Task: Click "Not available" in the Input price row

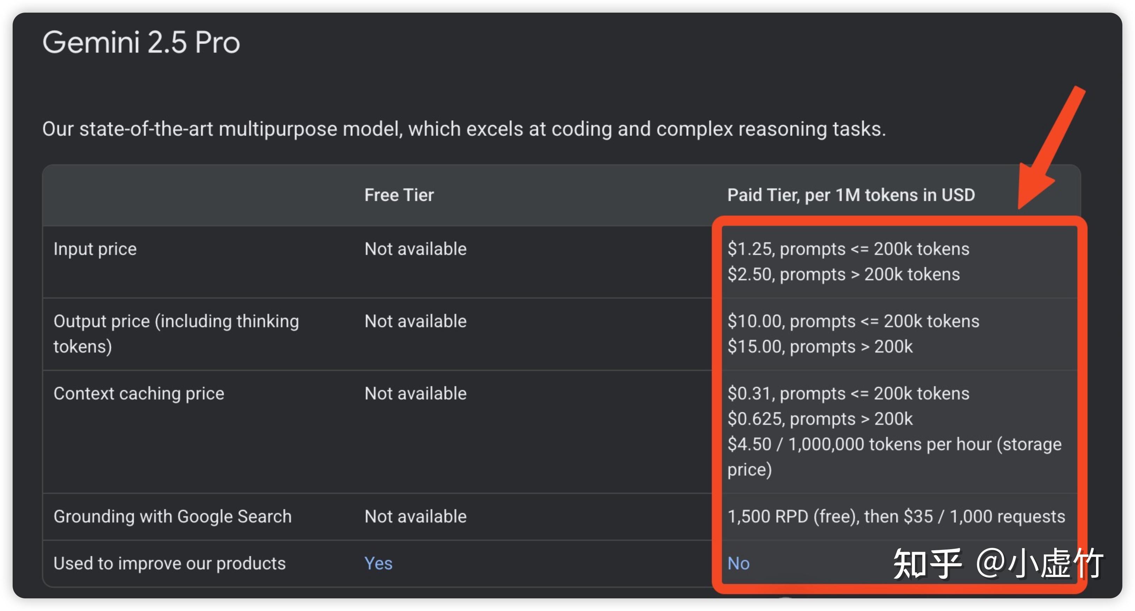Action: [x=415, y=249]
